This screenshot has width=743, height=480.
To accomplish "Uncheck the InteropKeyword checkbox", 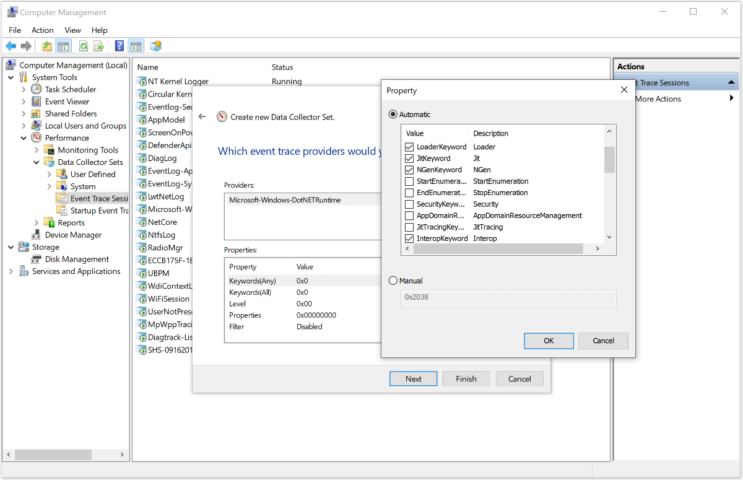I will coord(409,238).
